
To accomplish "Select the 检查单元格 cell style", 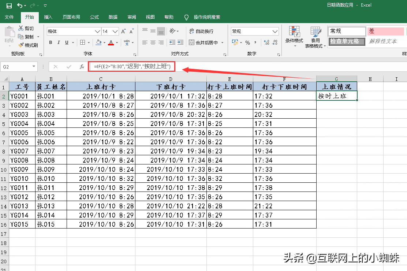I will [347, 41].
